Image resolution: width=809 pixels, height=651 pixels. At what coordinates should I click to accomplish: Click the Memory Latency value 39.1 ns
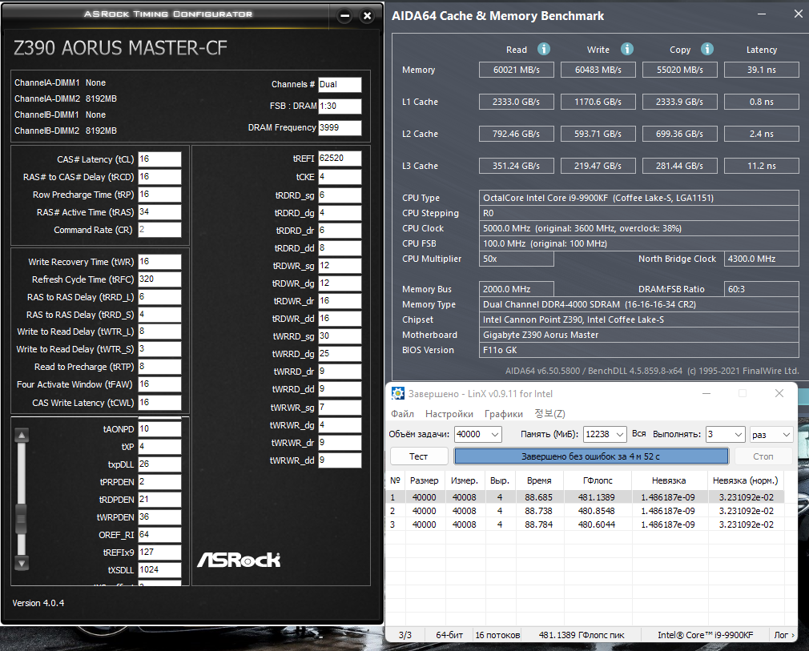[x=762, y=70]
